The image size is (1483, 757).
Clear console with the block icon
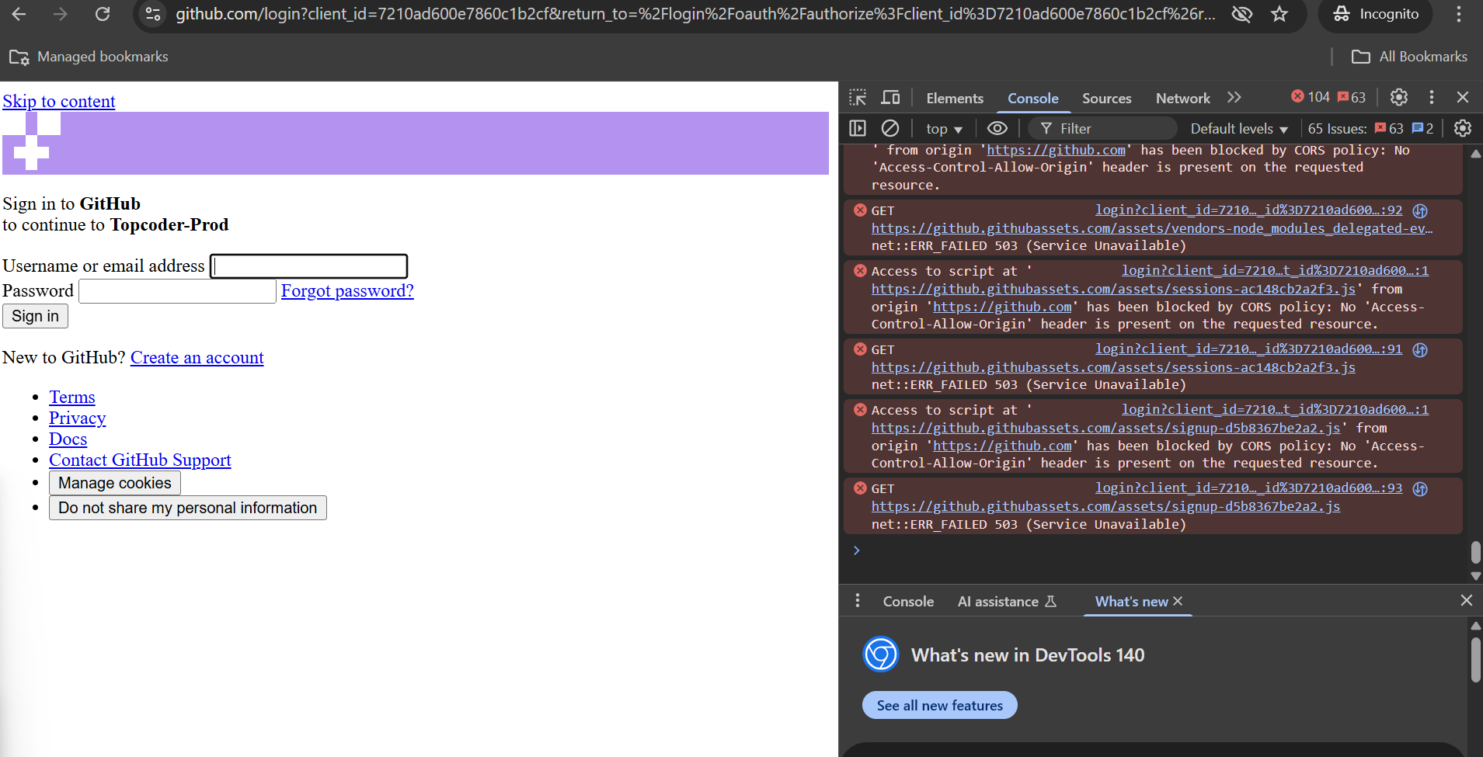pos(890,128)
